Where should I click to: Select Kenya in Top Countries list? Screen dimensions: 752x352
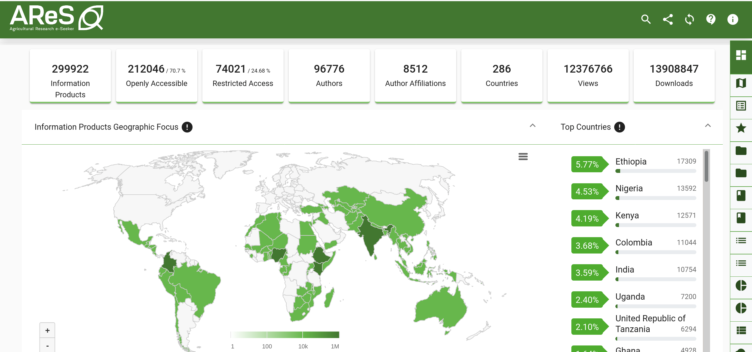627,215
